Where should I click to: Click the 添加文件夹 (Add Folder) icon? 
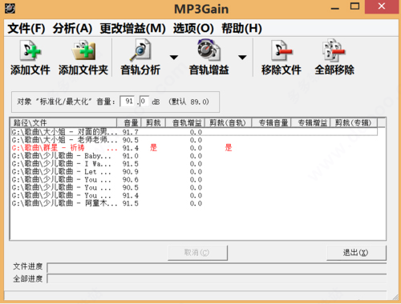point(83,50)
